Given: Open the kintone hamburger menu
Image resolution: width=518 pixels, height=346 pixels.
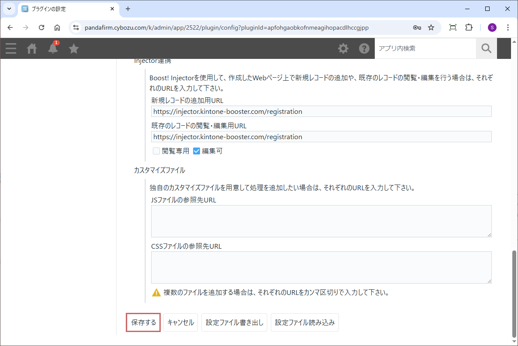Looking at the screenshot, I should (11, 48).
